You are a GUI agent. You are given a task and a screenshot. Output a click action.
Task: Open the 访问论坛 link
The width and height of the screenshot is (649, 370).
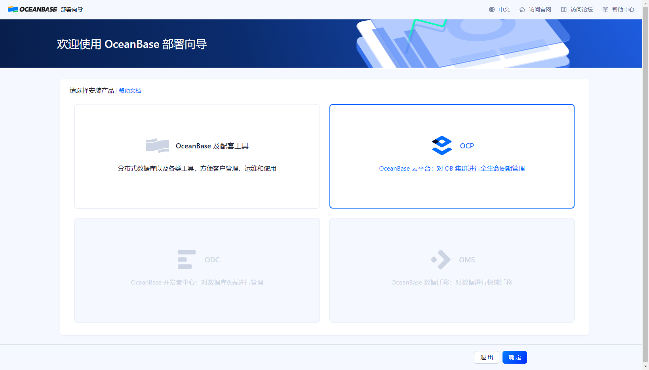[x=582, y=9]
